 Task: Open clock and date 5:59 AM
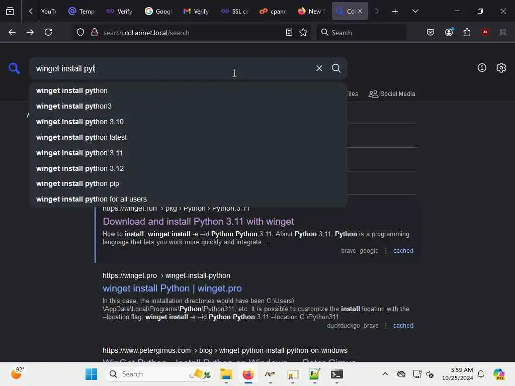coord(458,374)
